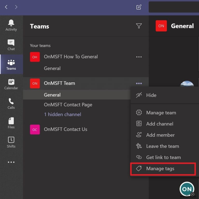This screenshot has width=199, height=199.
Task: Start a new chat with compose icon
Action: point(139,7)
